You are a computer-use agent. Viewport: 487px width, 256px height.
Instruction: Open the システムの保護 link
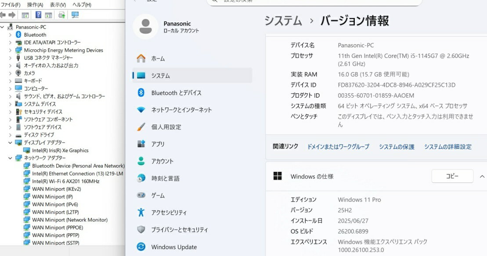coord(397,147)
